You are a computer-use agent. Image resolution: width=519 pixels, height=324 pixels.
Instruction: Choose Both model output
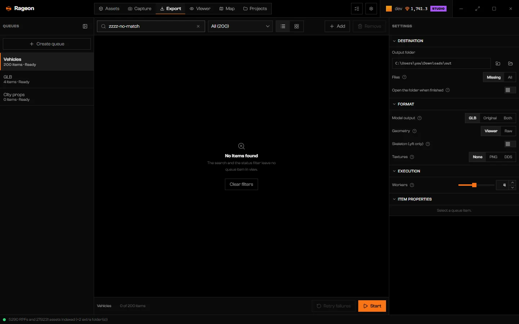508,118
